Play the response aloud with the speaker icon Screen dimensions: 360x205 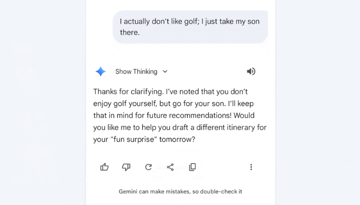pyautogui.click(x=251, y=72)
